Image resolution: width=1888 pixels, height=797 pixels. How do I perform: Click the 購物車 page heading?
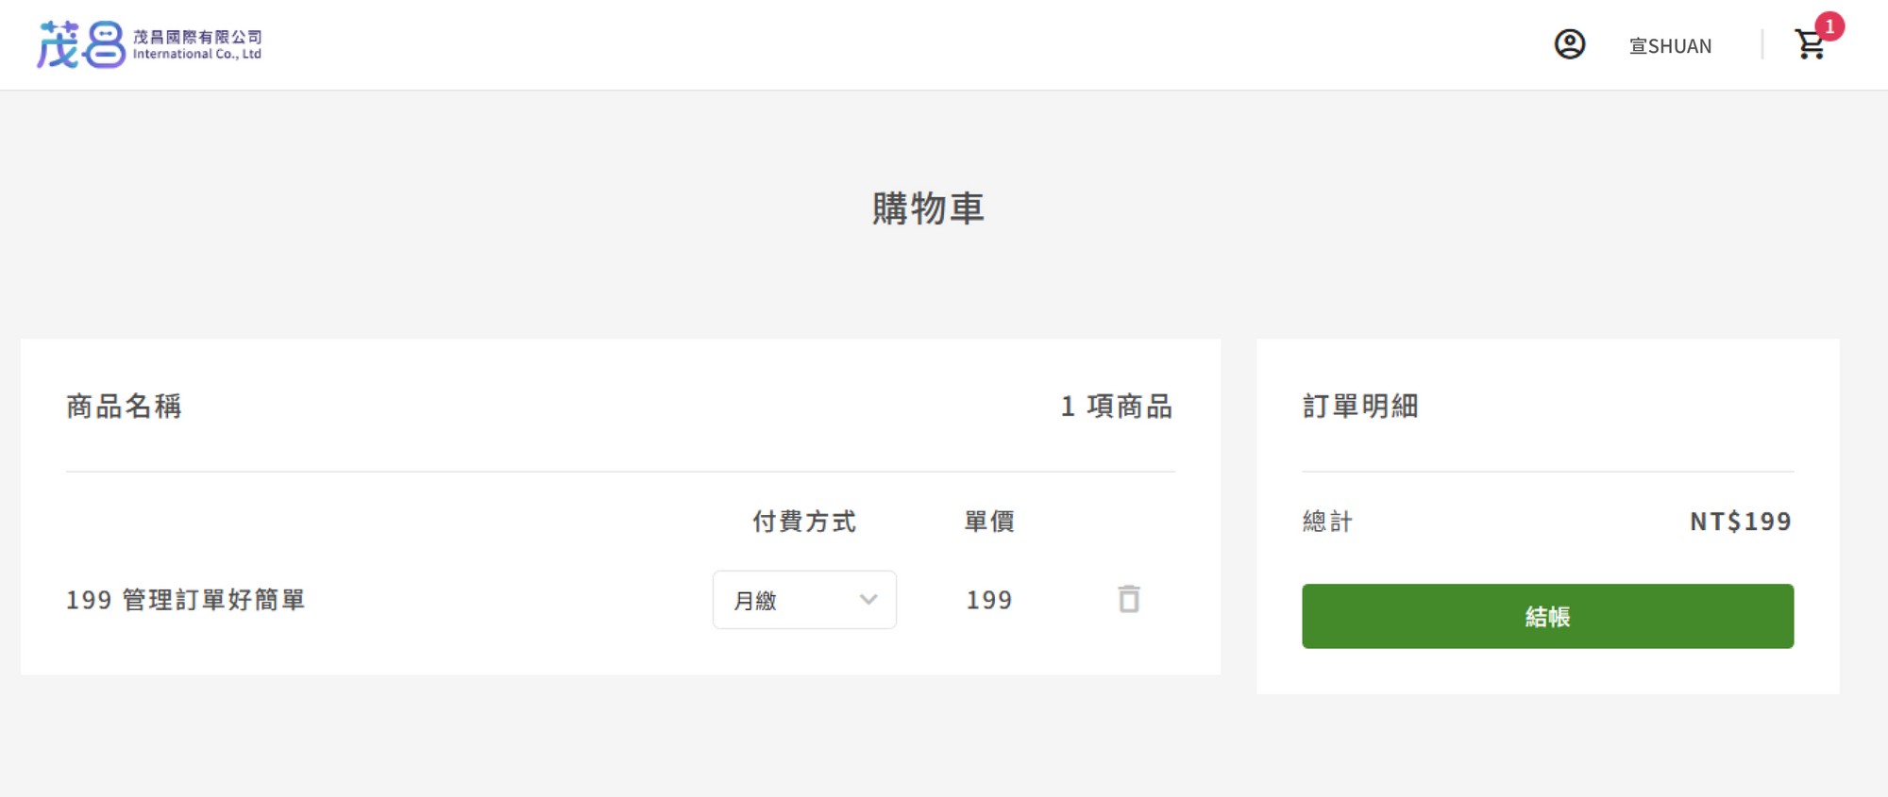pos(928,208)
